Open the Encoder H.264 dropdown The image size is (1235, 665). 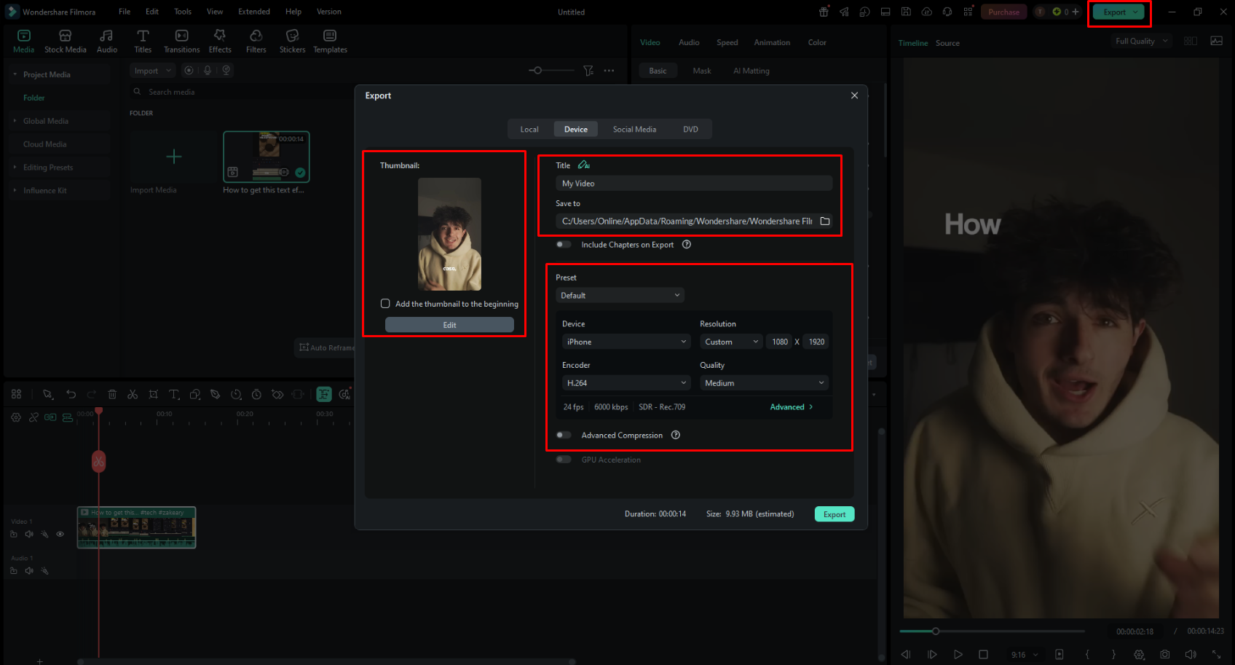click(626, 383)
